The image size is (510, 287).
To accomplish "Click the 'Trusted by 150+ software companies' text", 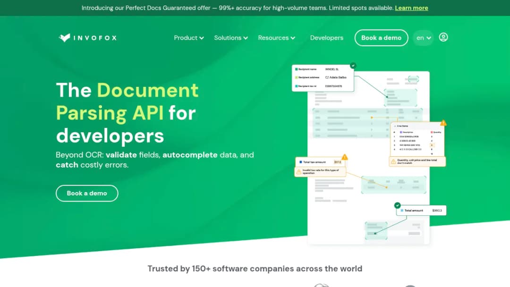I will pos(255,269).
